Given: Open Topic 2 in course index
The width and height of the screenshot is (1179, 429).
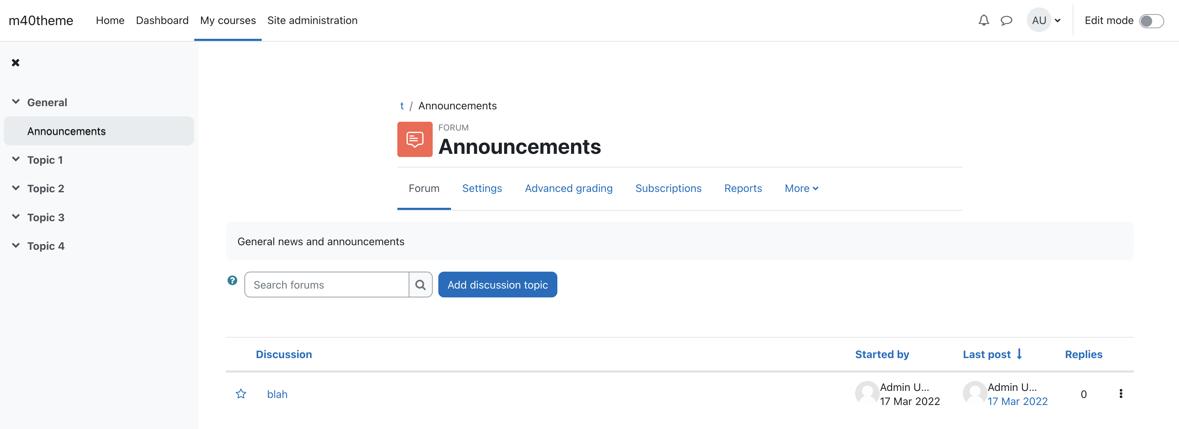Looking at the screenshot, I should [x=46, y=188].
